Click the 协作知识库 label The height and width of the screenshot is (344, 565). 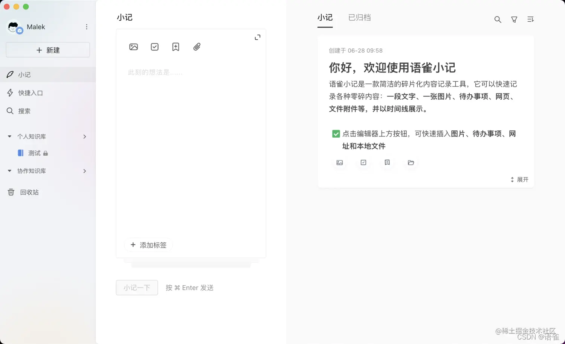pyautogui.click(x=32, y=171)
